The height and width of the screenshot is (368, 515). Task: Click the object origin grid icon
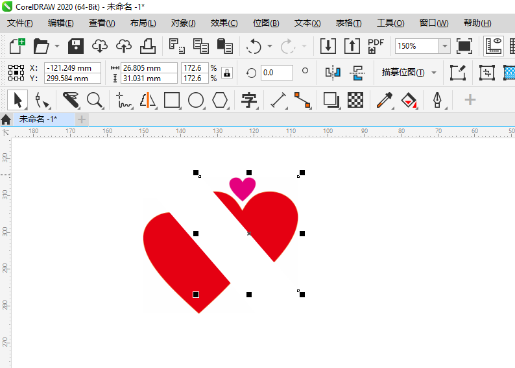pos(16,73)
